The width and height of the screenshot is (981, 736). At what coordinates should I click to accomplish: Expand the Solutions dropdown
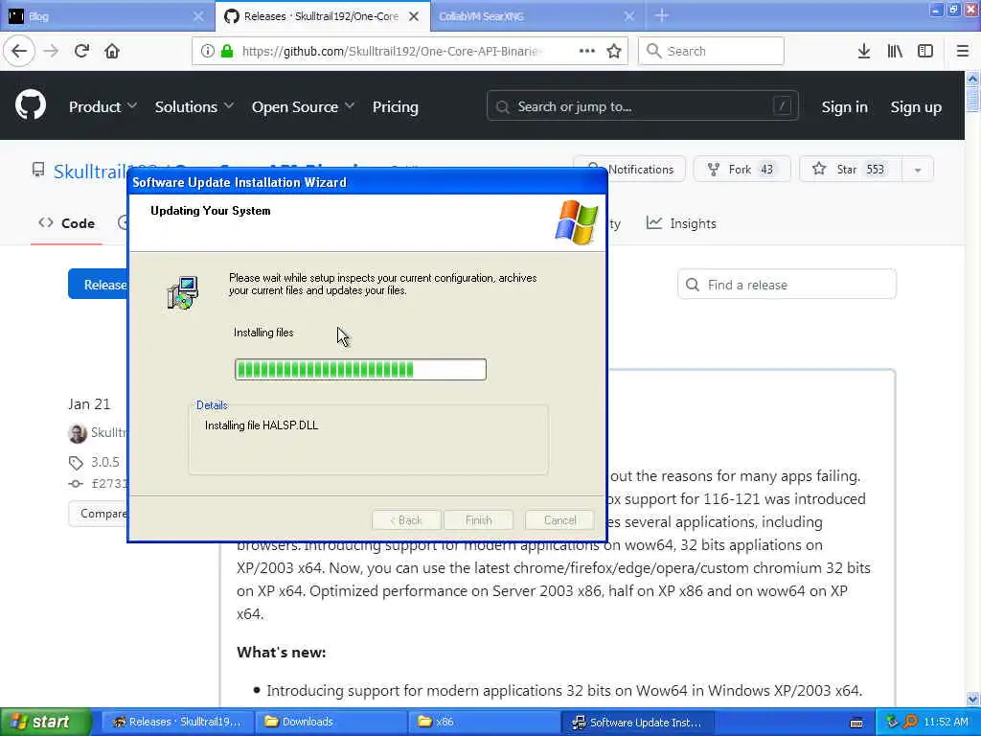pos(194,107)
